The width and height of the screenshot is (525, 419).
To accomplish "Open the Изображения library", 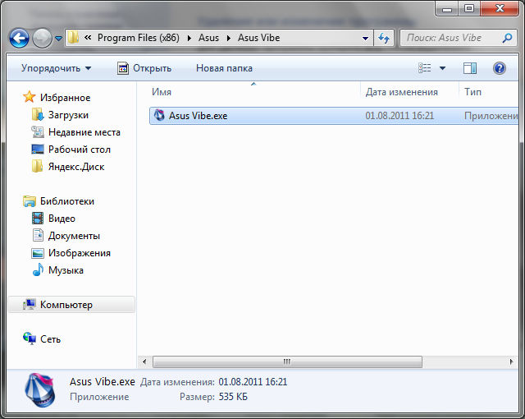I will click(x=80, y=253).
